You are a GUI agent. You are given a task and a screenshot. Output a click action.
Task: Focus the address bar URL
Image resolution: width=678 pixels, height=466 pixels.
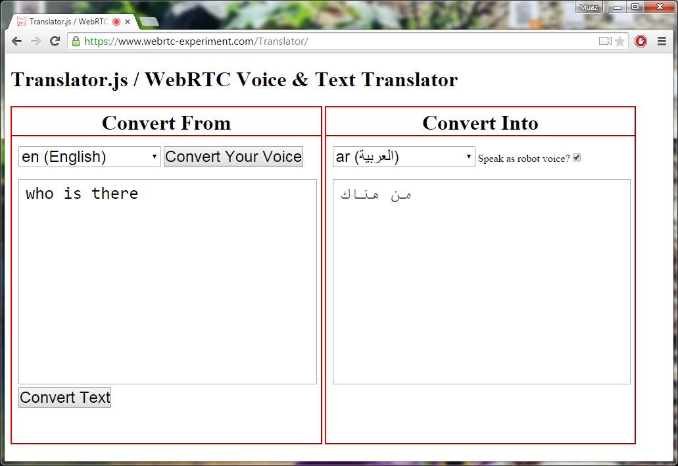click(197, 41)
